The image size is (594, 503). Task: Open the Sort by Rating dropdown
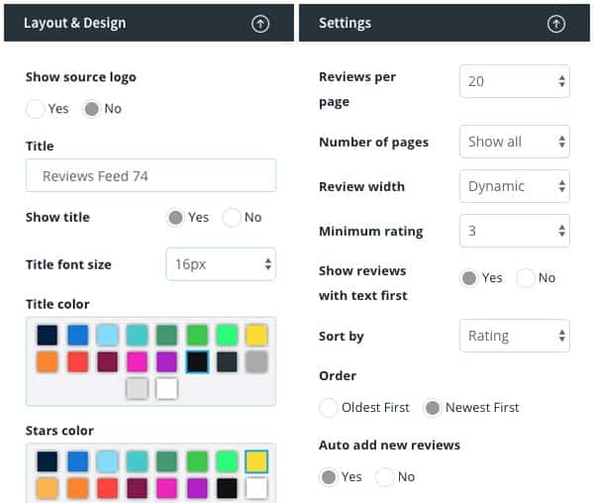(515, 336)
